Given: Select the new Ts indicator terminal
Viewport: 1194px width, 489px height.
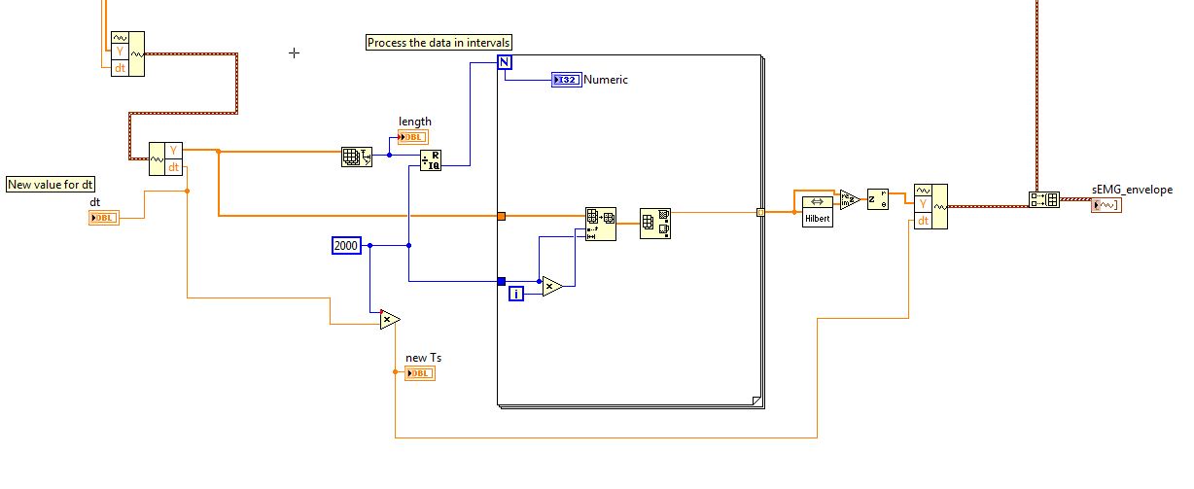Looking at the screenshot, I should tap(420, 373).
